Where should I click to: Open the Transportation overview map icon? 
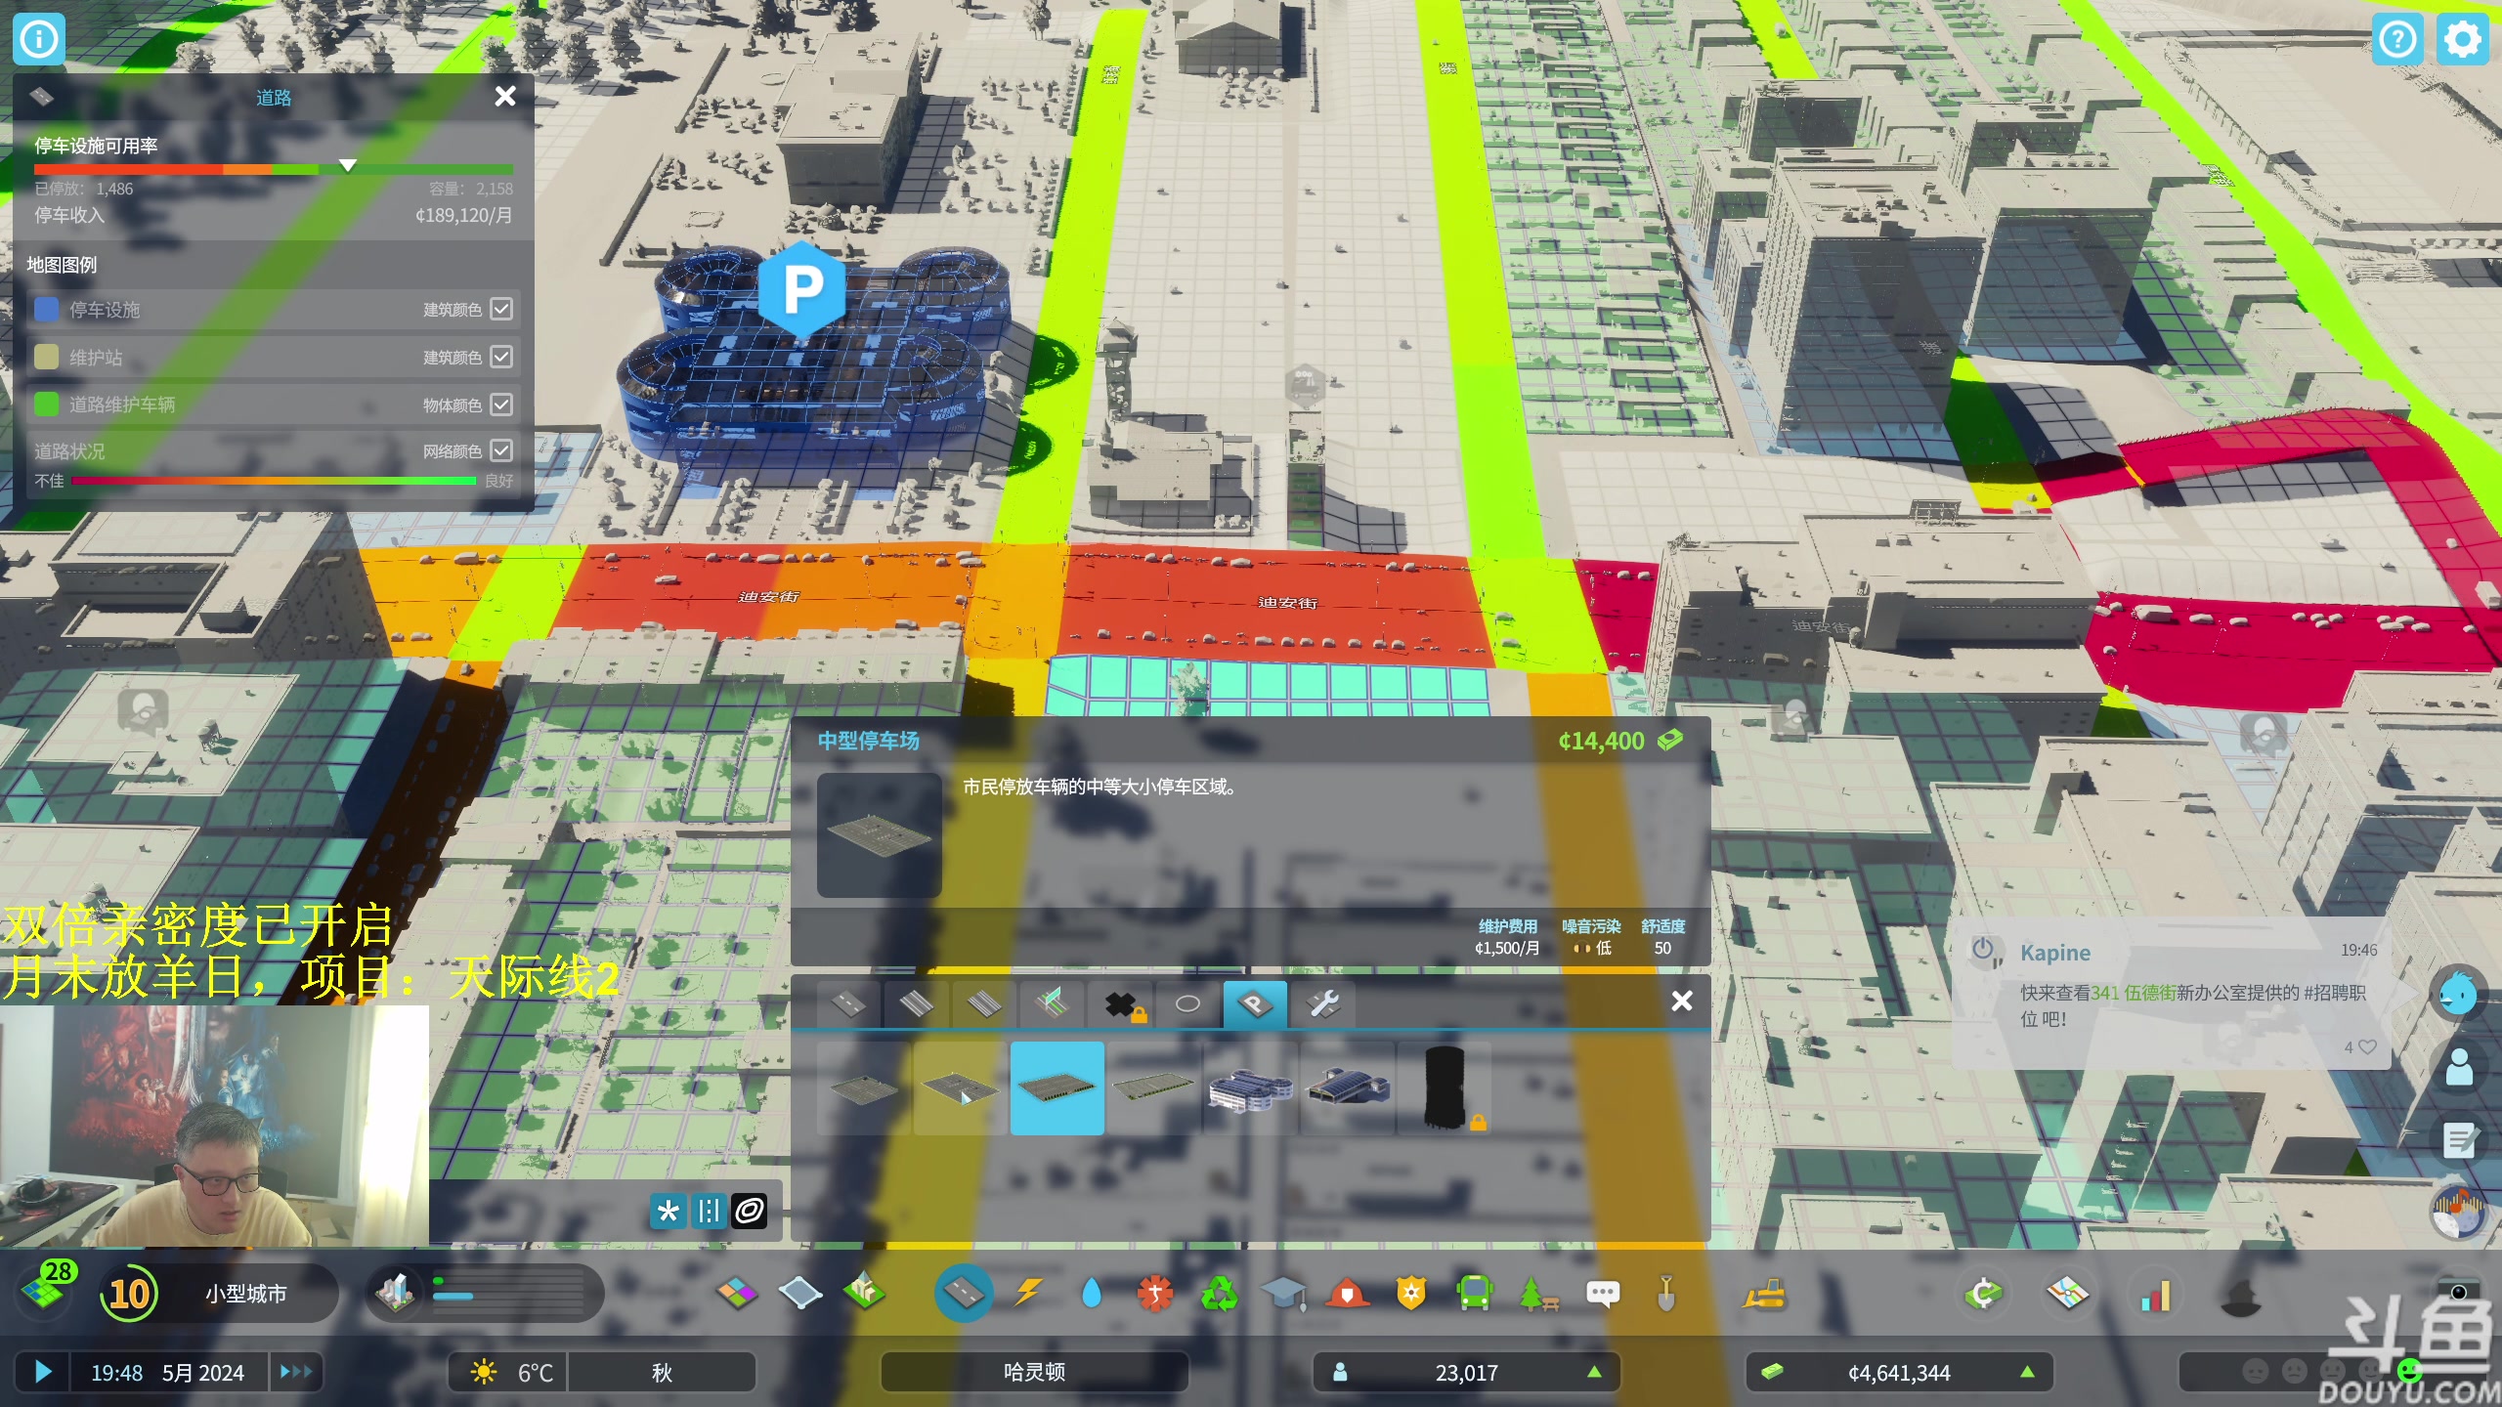2068,1294
